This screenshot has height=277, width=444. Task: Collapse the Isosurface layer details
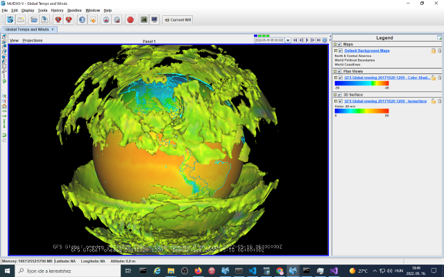point(336,101)
